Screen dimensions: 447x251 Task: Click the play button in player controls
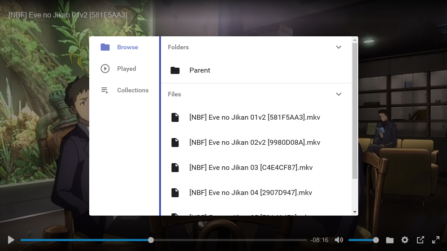click(x=11, y=240)
